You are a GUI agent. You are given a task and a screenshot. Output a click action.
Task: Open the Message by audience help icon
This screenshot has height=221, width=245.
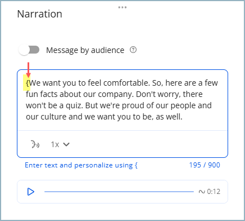click(x=133, y=50)
